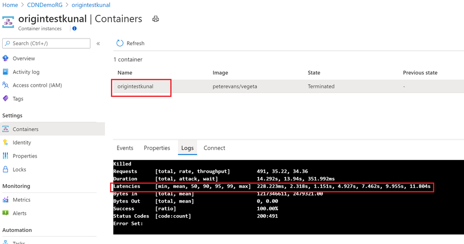Screen dimensions: 464x244
Task: Click the print icon beside Containers title
Action: 156,19
